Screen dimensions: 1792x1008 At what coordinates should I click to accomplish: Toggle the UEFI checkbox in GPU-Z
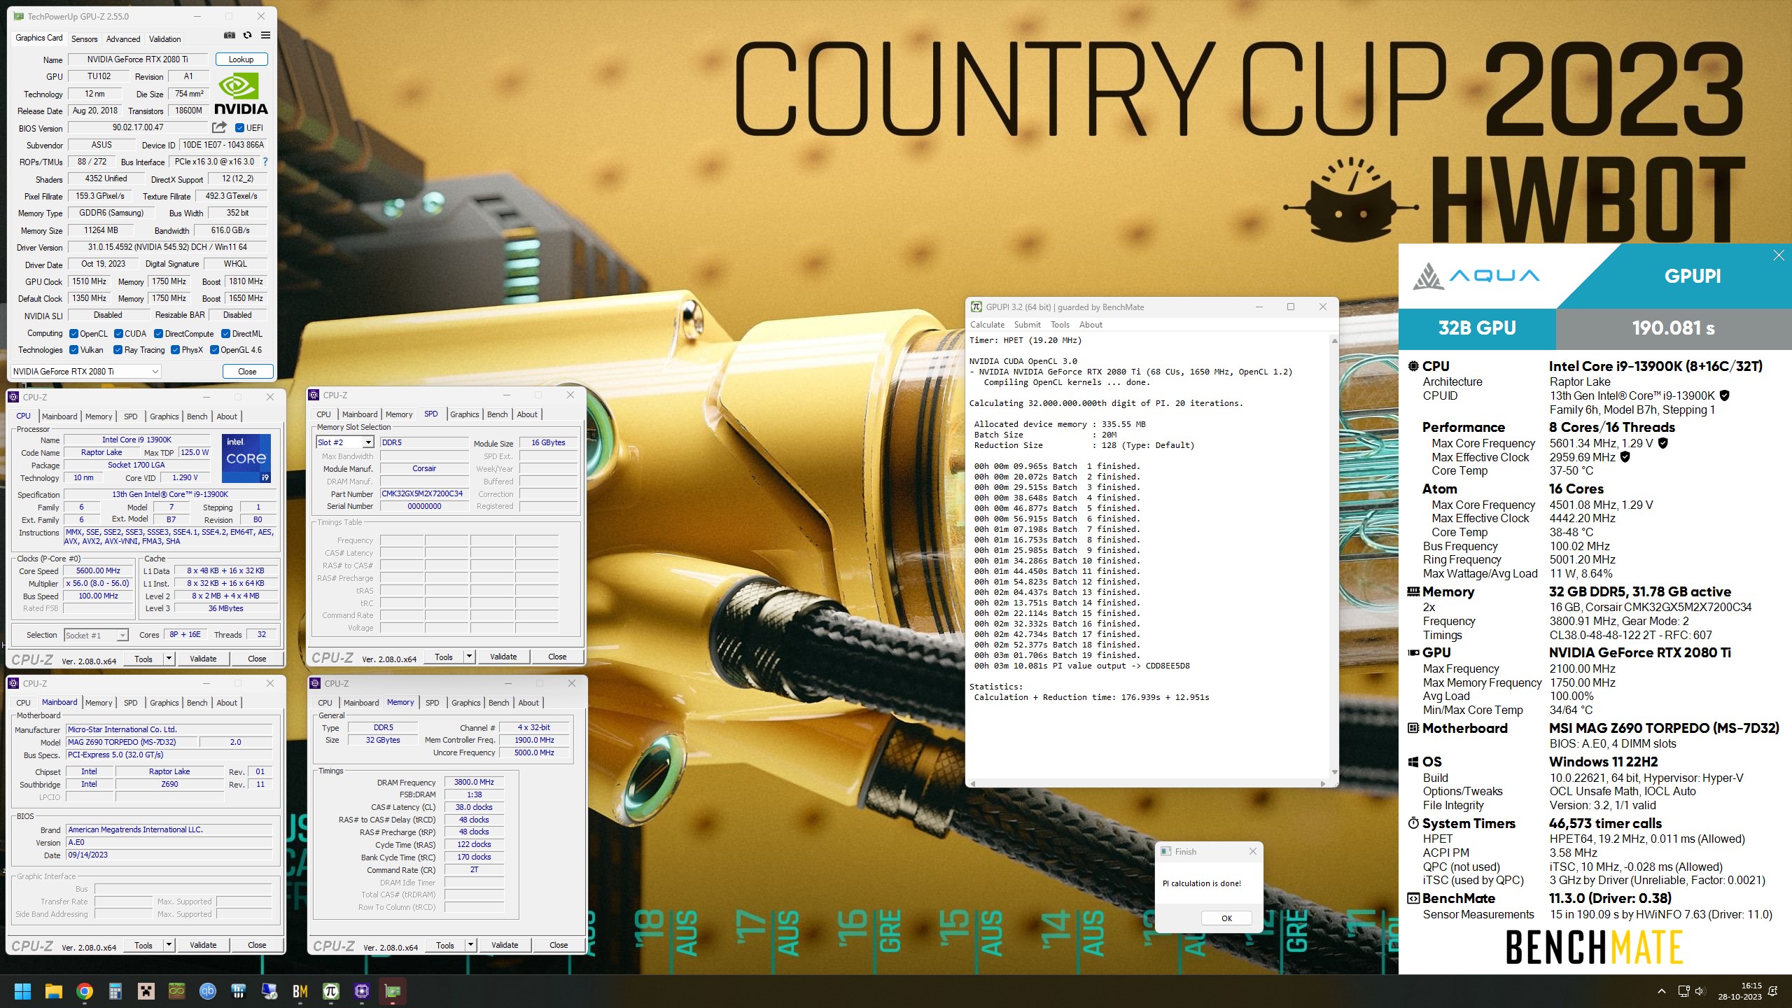(x=239, y=128)
